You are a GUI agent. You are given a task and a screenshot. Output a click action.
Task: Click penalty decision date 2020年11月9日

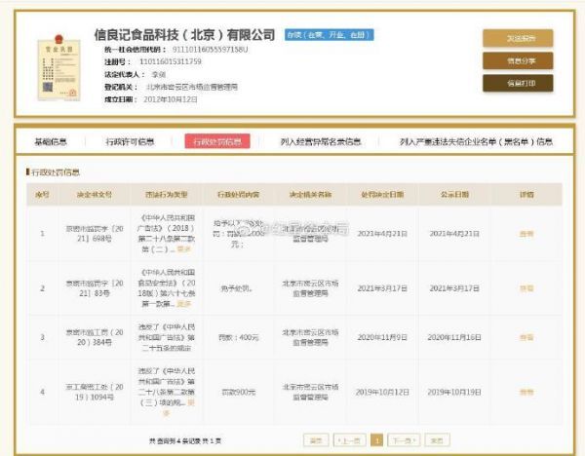click(x=382, y=337)
